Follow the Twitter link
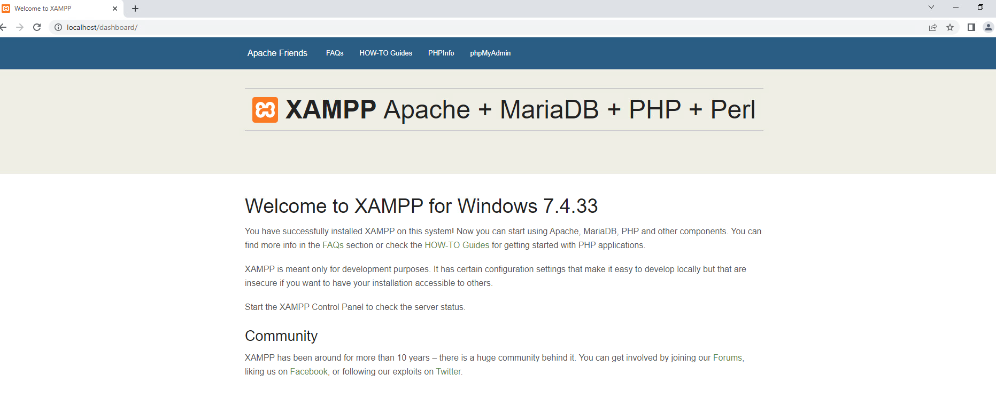Screen dimensions: 996x414 pos(449,371)
